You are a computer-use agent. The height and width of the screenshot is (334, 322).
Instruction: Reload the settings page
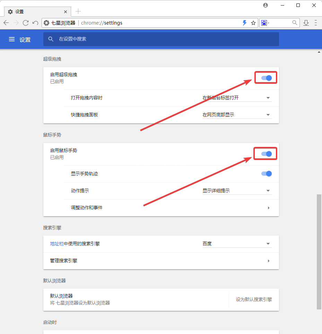tap(26, 23)
